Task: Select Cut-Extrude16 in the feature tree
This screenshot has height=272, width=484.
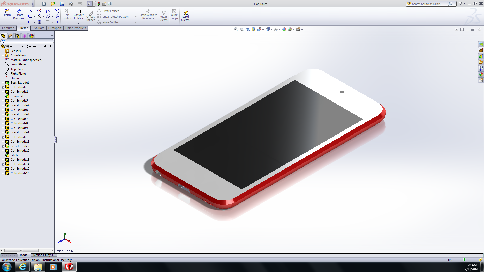Action: 20,173
